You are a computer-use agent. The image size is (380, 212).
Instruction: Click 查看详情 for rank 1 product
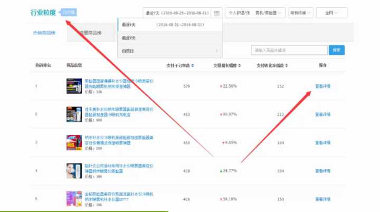pos(322,86)
